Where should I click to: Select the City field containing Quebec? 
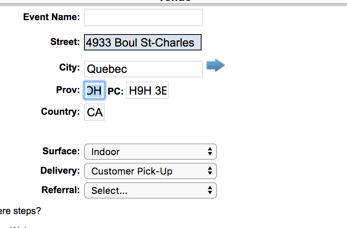pos(143,69)
